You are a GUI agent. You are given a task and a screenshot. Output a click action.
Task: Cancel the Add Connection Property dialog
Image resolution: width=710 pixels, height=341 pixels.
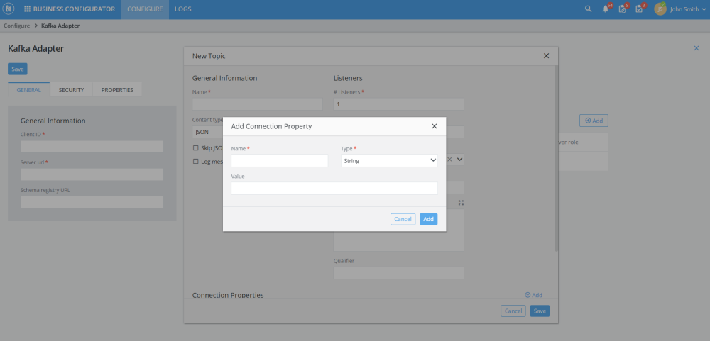click(403, 219)
